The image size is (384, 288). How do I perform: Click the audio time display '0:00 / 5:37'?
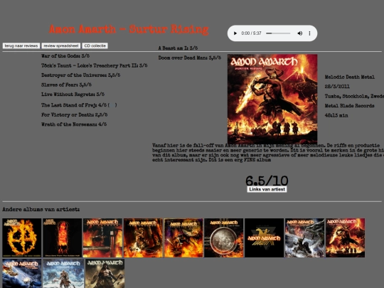pos(251,33)
